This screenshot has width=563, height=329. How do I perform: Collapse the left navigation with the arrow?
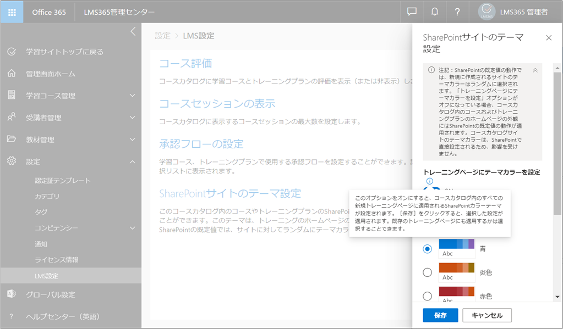(133, 31)
